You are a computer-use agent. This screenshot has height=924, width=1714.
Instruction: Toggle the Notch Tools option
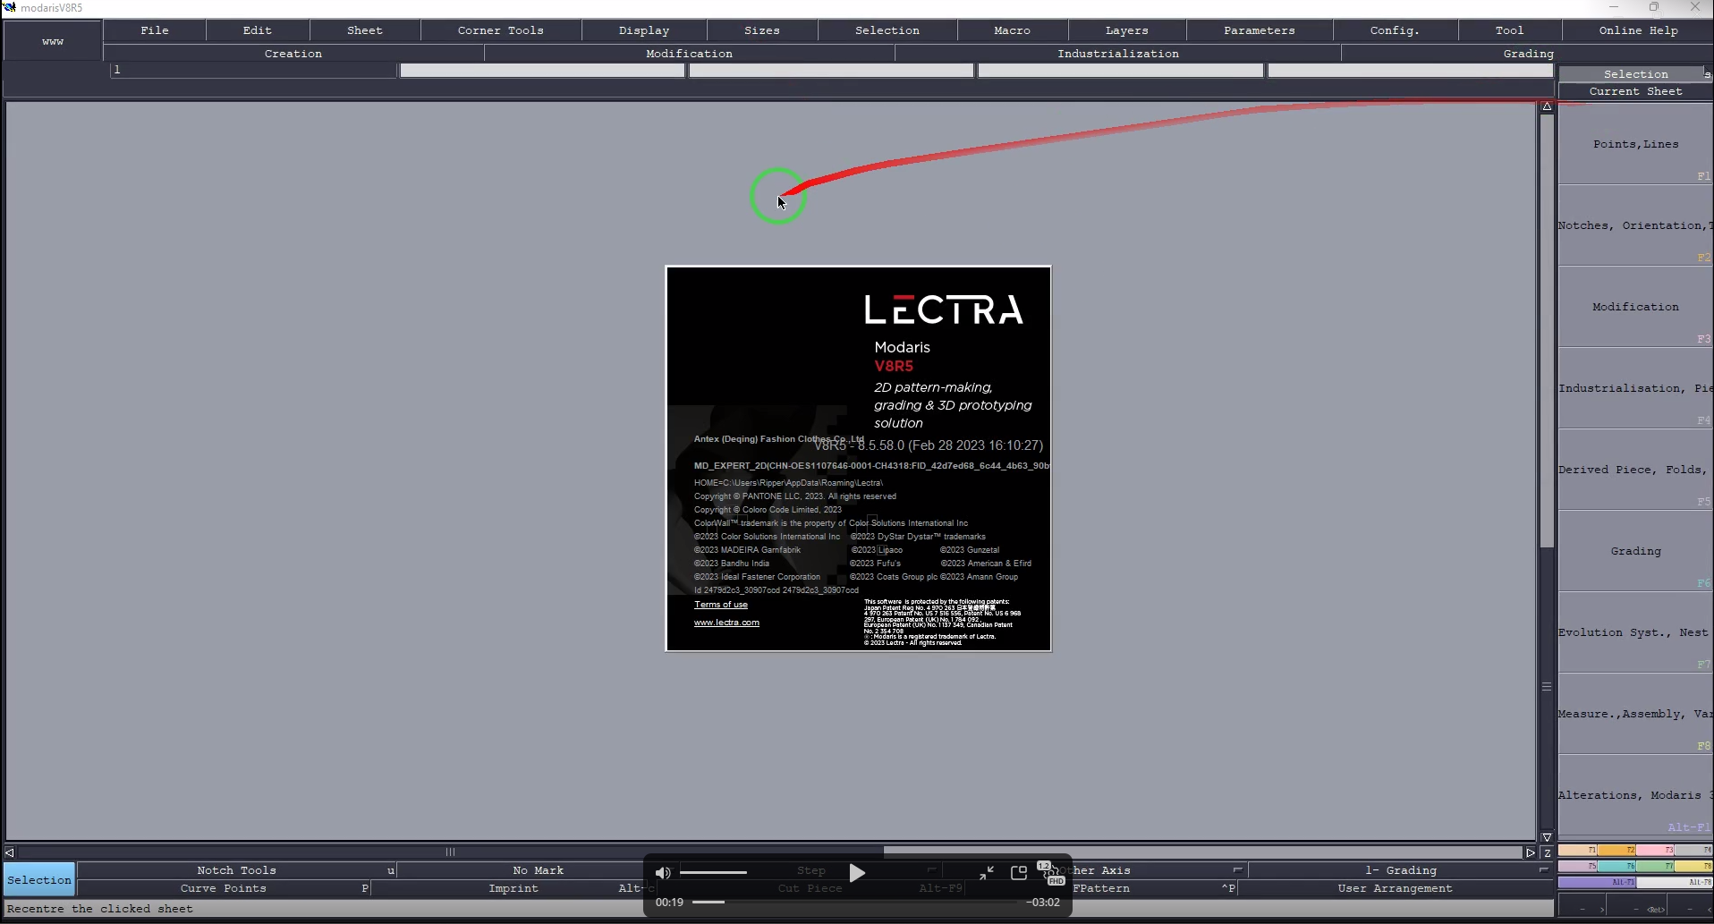[237, 870]
